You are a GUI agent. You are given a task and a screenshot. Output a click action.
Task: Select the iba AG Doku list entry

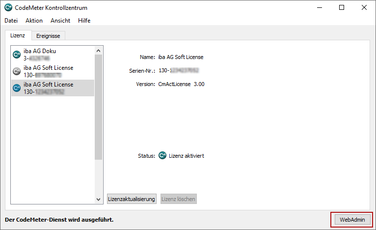53,55
